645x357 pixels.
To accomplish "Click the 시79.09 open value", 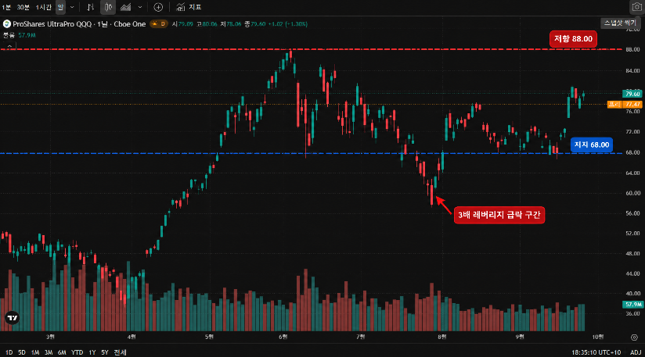I will point(182,23).
